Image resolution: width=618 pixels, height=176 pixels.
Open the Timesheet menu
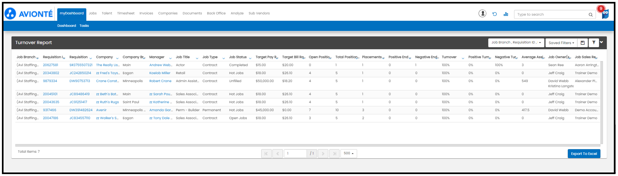point(126,13)
